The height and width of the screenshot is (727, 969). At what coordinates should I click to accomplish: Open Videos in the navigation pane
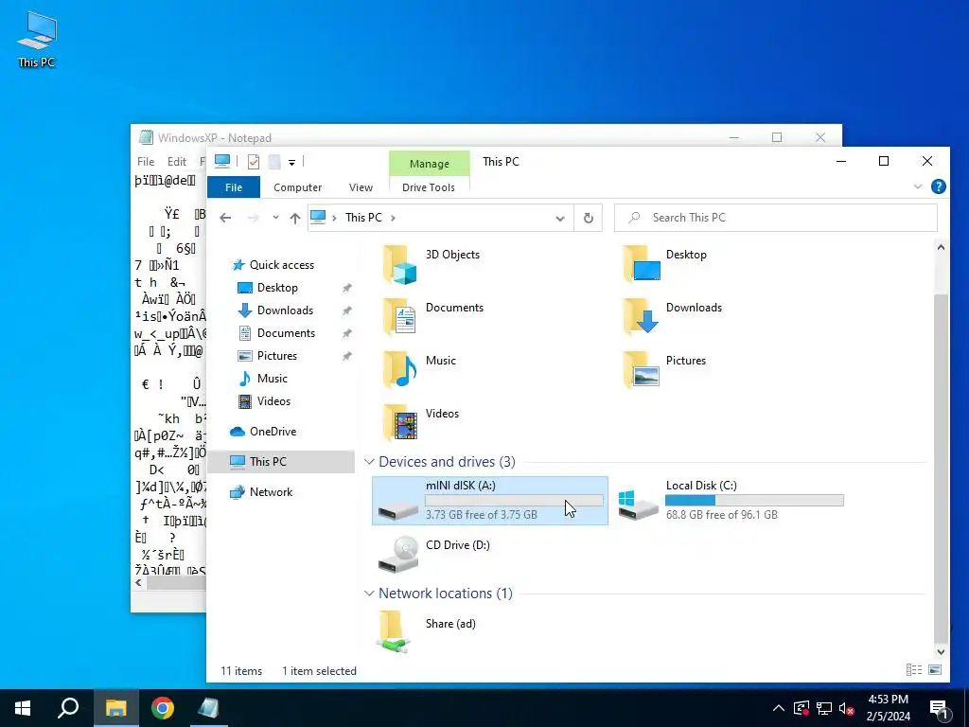[x=273, y=401]
